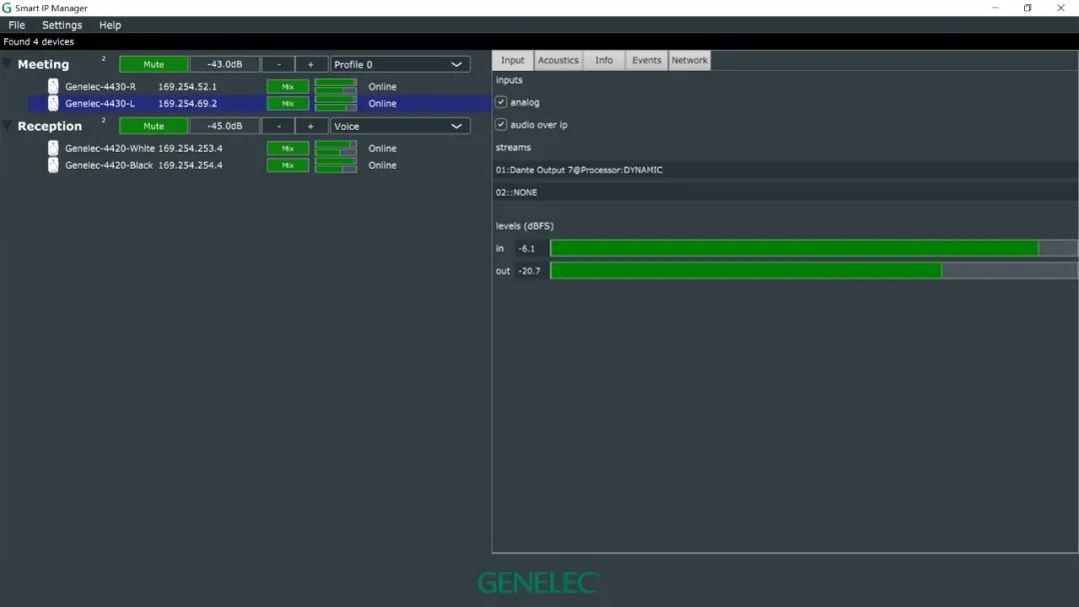Increase Meeting volume with plus button
1079x607 pixels.
(x=311, y=64)
